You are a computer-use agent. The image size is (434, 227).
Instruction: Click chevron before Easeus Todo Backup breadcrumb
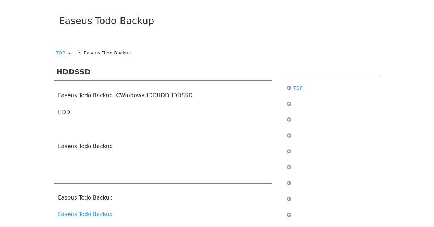coord(79,53)
